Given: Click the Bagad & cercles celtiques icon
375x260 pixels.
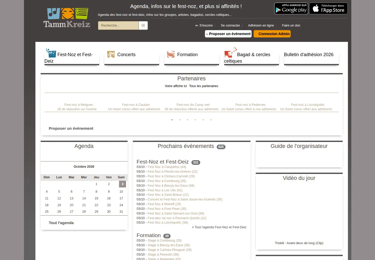Looking at the screenshot, I should [230, 53].
